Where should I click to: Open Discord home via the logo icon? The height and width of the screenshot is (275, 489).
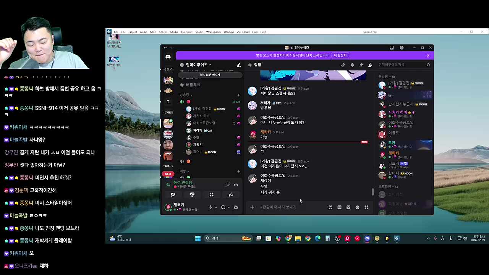(168, 57)
